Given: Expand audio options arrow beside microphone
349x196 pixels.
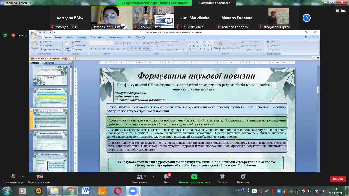Looking at the screenshot, I should click(x=23, y=176).
